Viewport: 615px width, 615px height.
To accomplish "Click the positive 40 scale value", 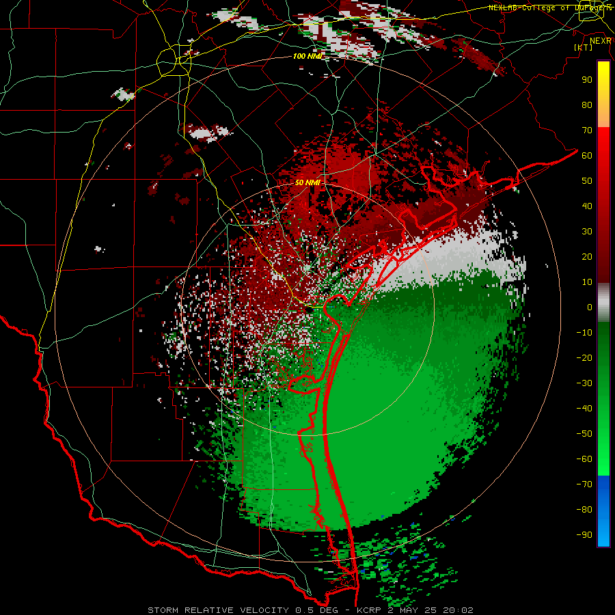I will (x=587, y=206).
